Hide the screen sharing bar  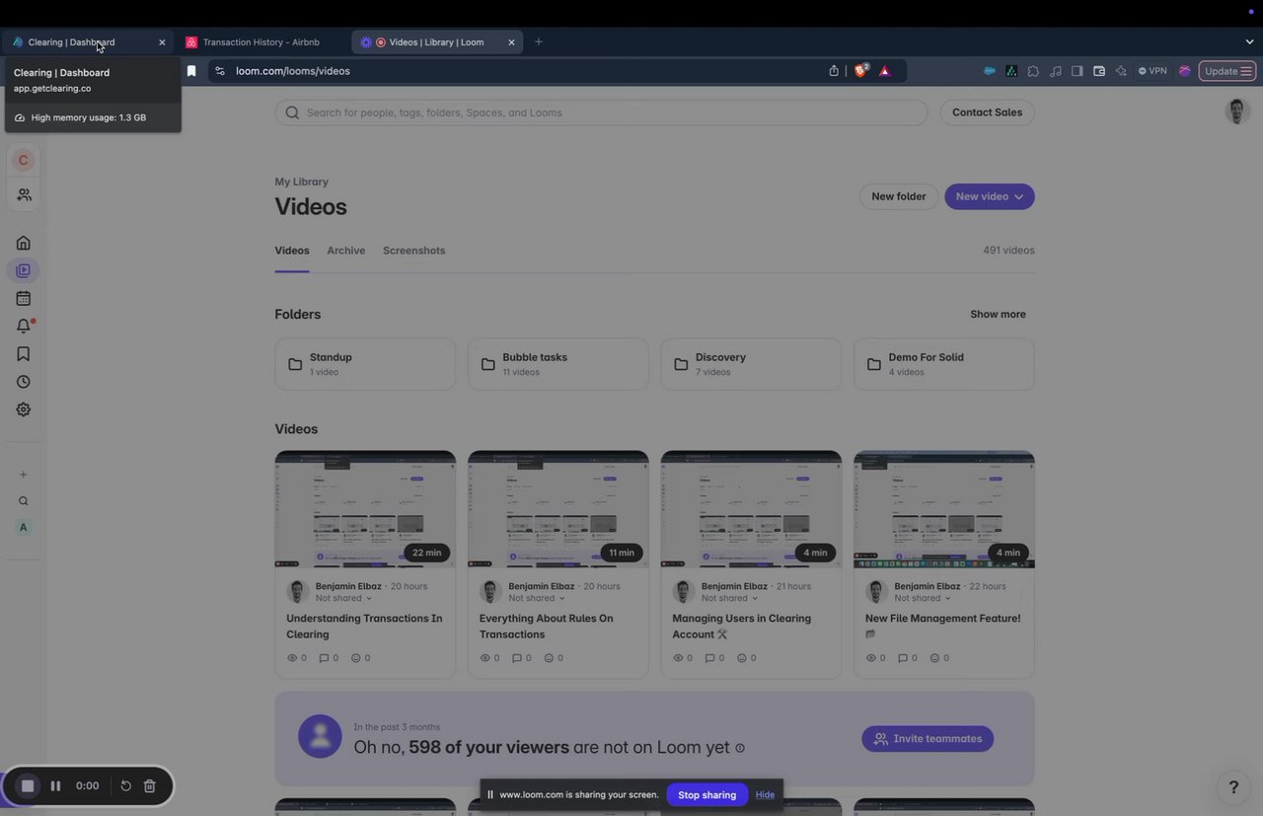pos(765,794)
